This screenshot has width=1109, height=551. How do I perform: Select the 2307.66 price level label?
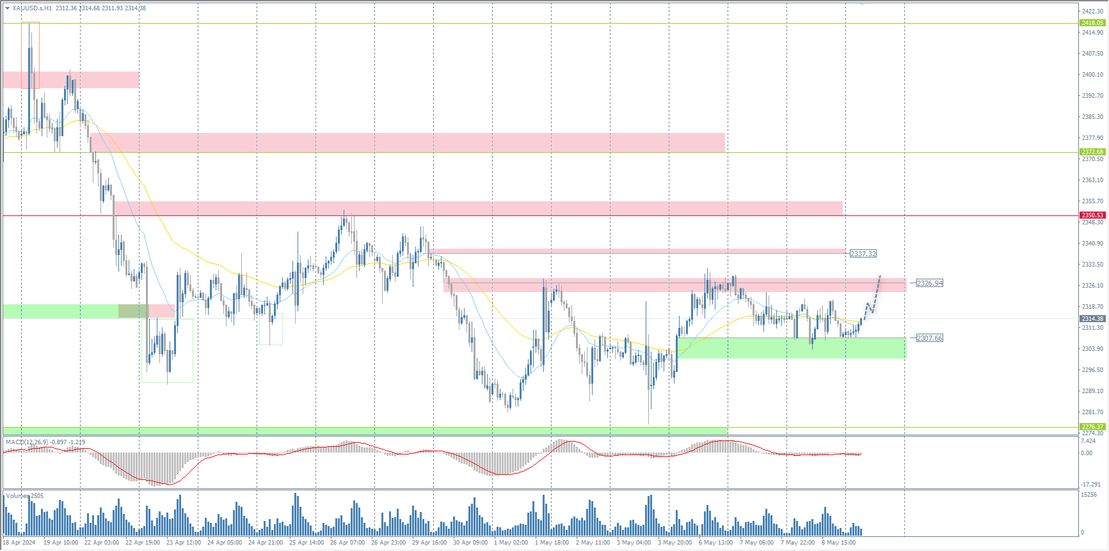click(x=930, y=338)
